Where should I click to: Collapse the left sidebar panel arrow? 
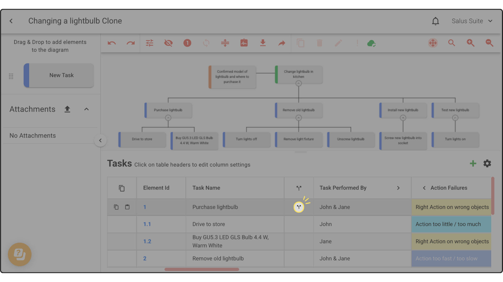(100, 140)
